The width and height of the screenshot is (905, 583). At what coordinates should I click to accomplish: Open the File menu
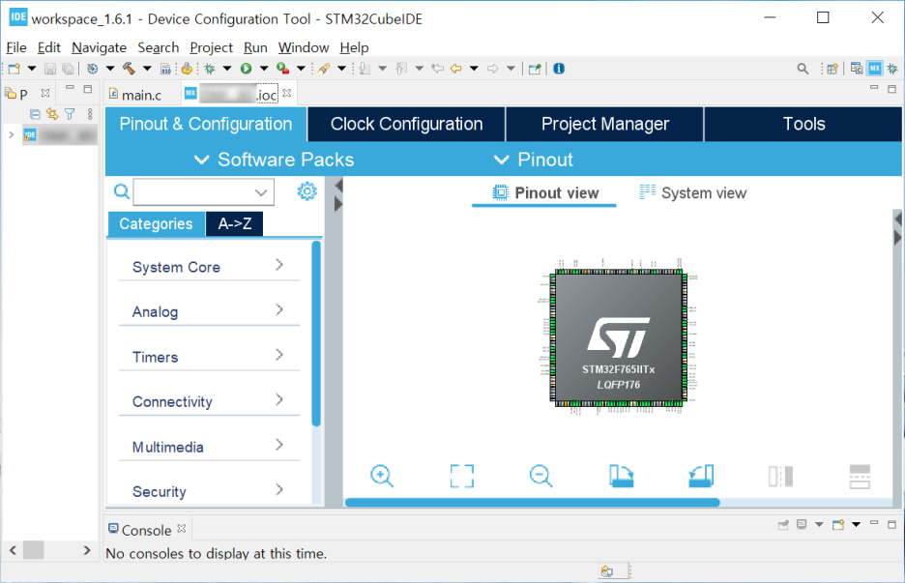pyautogui.click(x=16, y=47)
